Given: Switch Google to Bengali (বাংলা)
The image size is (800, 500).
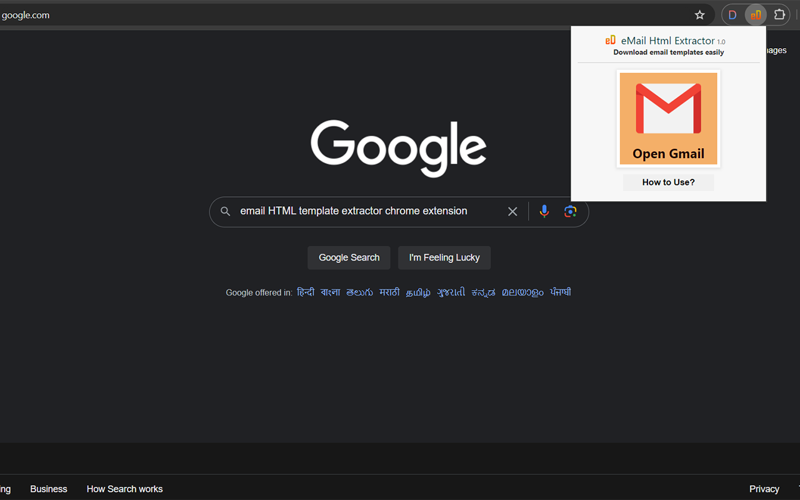Looking at the screenshot, I should point(331,292).
